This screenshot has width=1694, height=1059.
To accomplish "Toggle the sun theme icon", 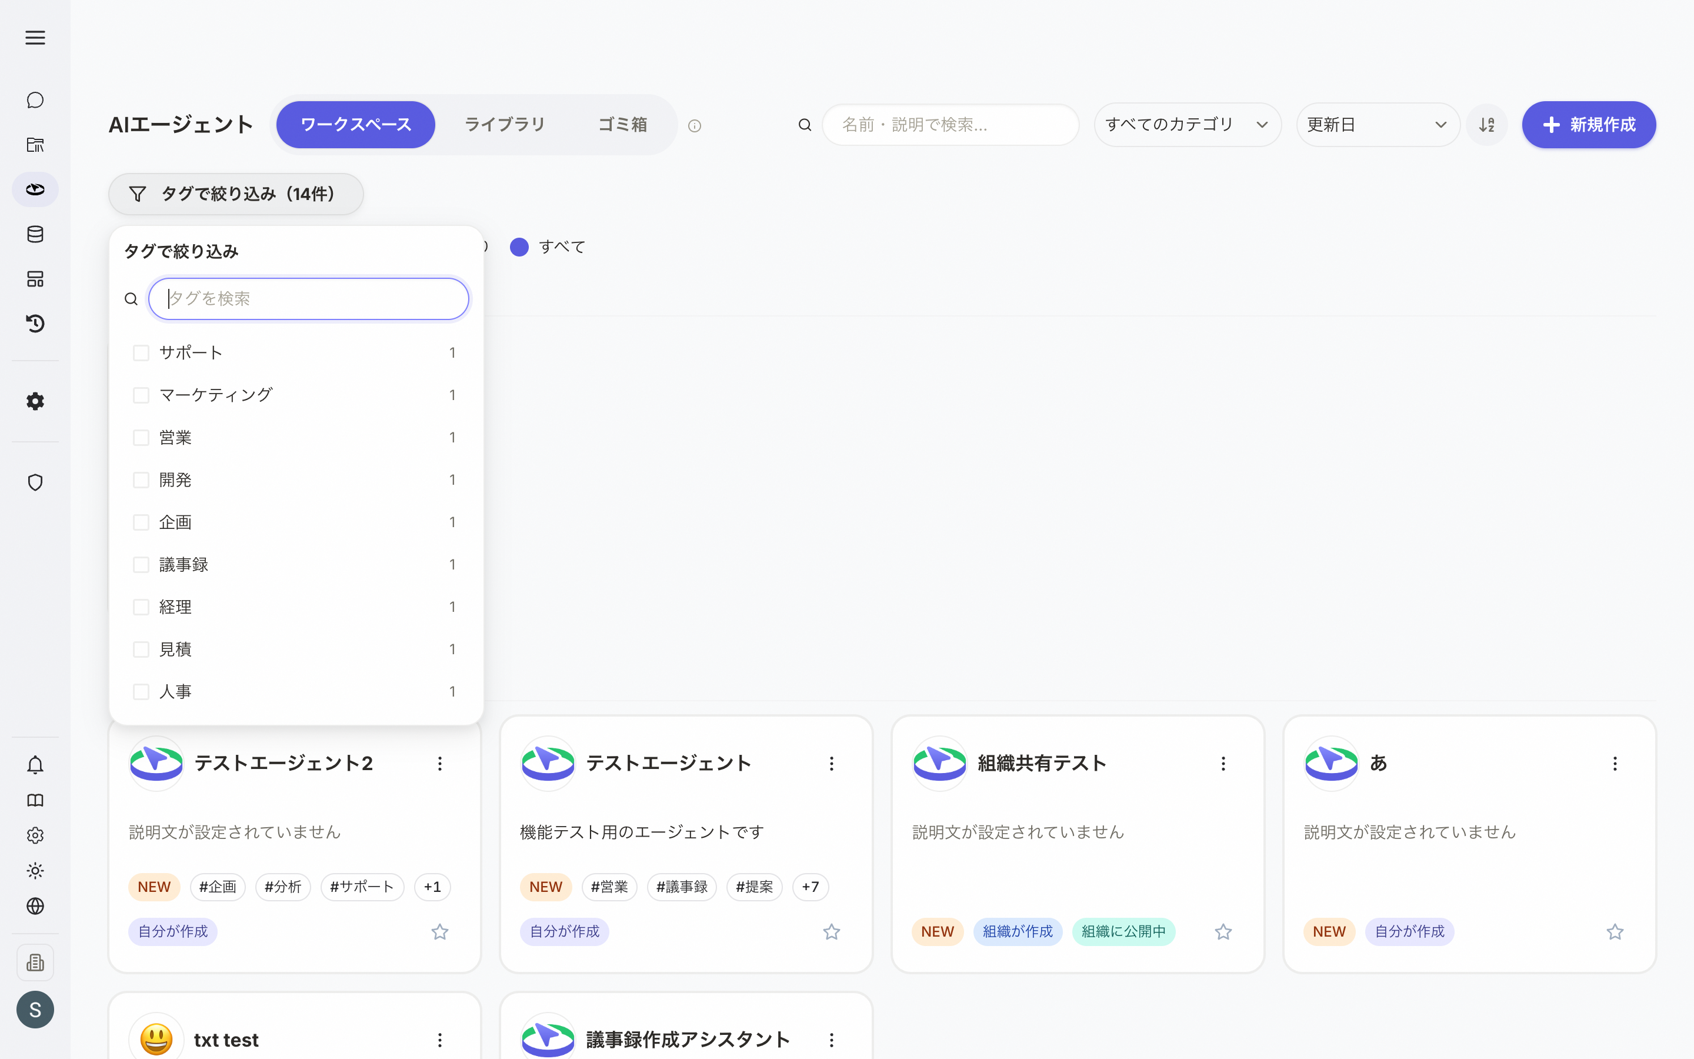I will pyautogui.click(x=35, y=871).
